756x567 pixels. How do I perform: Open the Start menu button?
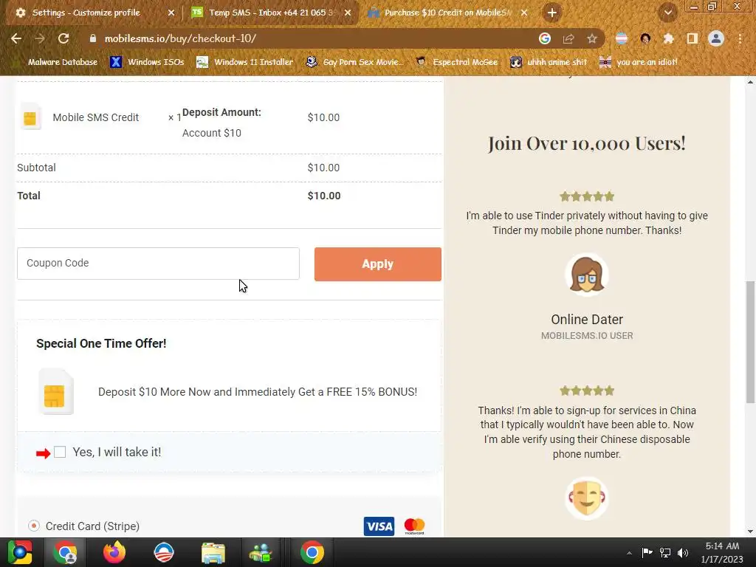[x=20, y=552]
